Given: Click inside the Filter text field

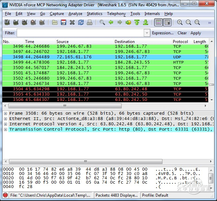Looking at the screenshot, I should click(80, 33).
